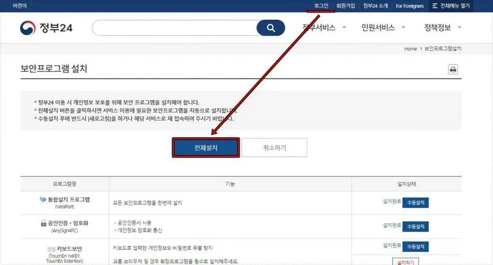This screenshot has height=265, width=493.
Task: Open the 정부24 소개 link
Action: (x=375, y=5)
